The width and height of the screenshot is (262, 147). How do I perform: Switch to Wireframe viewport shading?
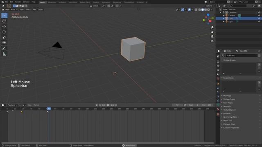[x=200, y=10]
